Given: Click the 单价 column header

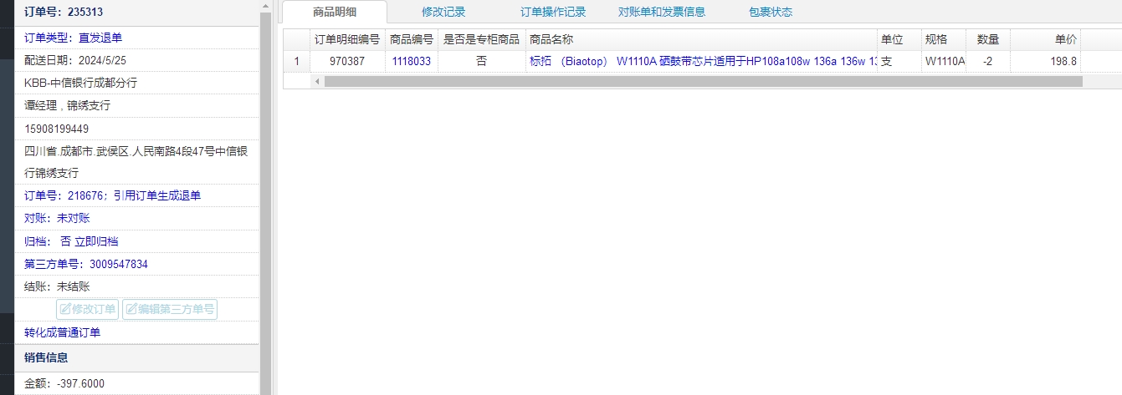Looking at the screenshot, I should [x=1045, y=39].
